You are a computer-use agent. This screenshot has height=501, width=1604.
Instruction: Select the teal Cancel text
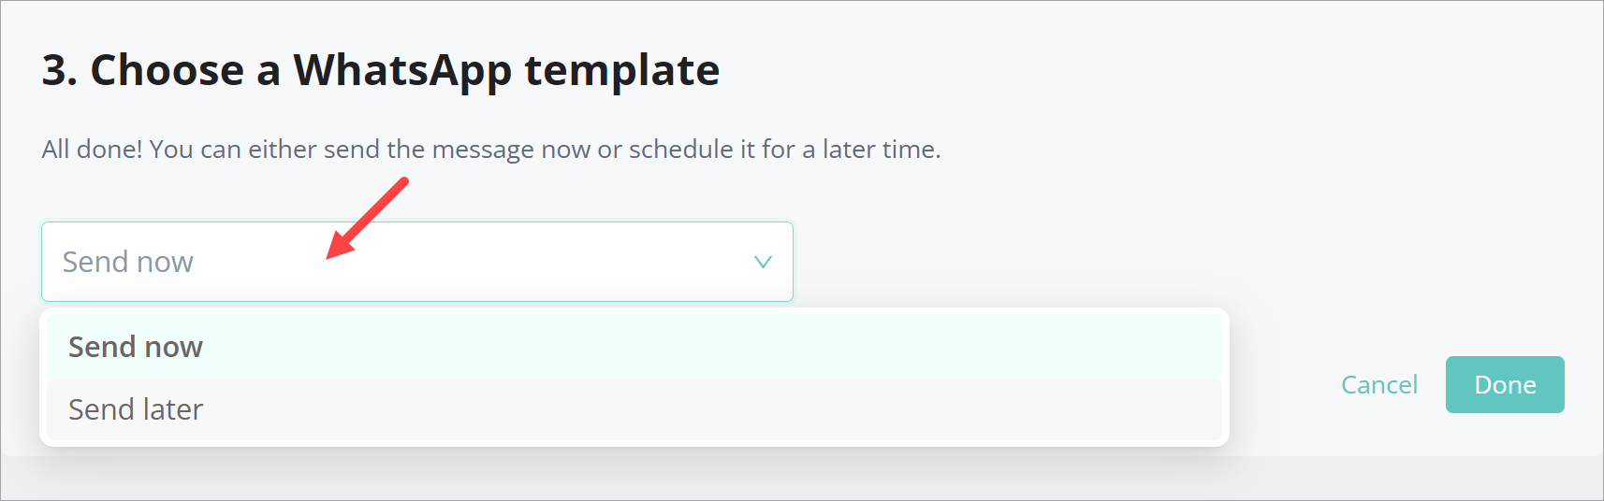1378,385
